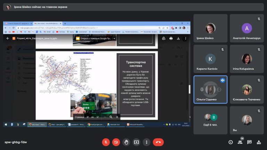Image resolution: width=267 pixels, height=150 pixels.
Task: Click Chrome back navigation arrow
Action: [x=6, y=28]
